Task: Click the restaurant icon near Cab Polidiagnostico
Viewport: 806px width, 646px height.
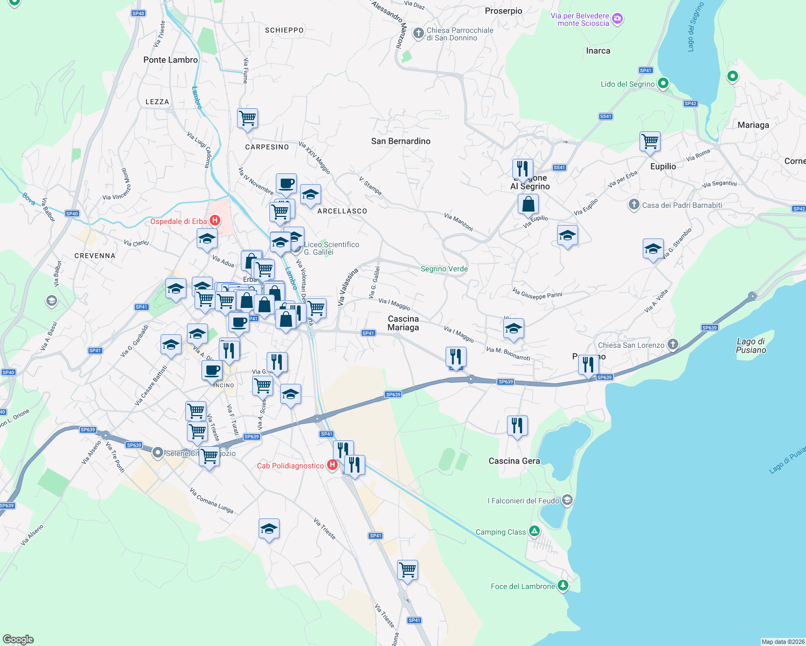Action: [354, 464]
